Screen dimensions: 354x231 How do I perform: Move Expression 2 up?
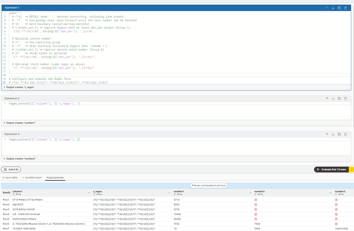click(327, 98)
